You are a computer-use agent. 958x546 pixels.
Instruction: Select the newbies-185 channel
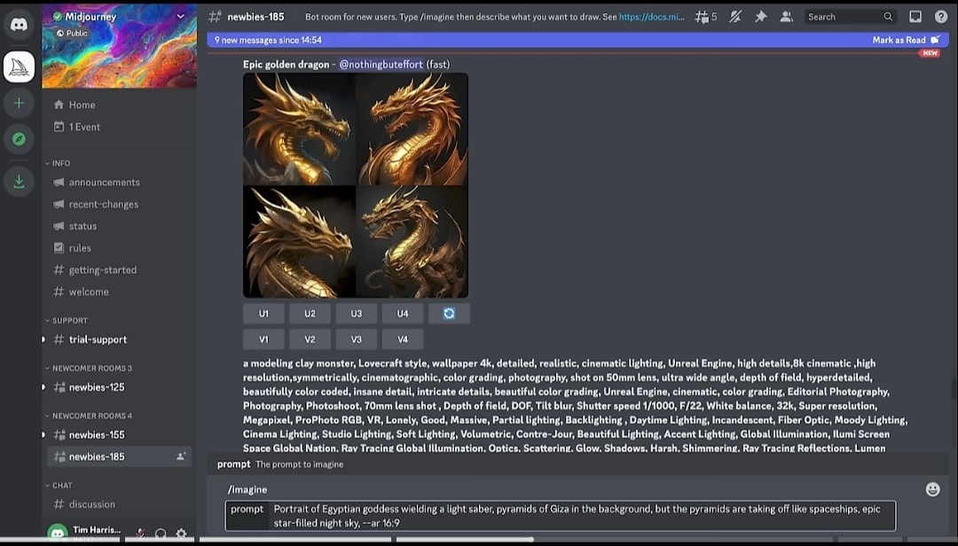click(119, 456)
